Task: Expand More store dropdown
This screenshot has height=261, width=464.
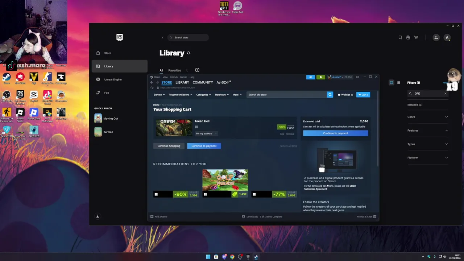Action: 237,95
